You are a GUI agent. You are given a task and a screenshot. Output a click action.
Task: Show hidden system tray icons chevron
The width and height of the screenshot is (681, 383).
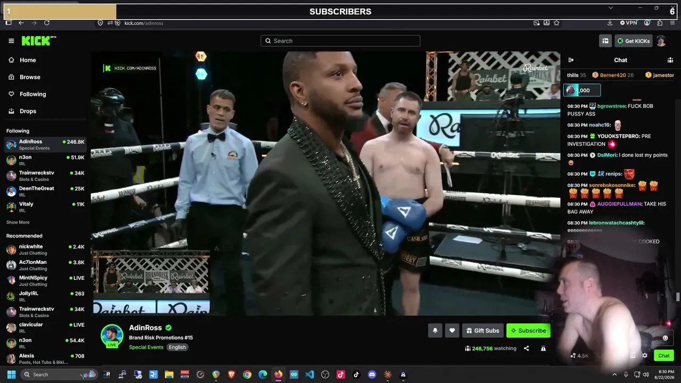(x=614, y=374)
